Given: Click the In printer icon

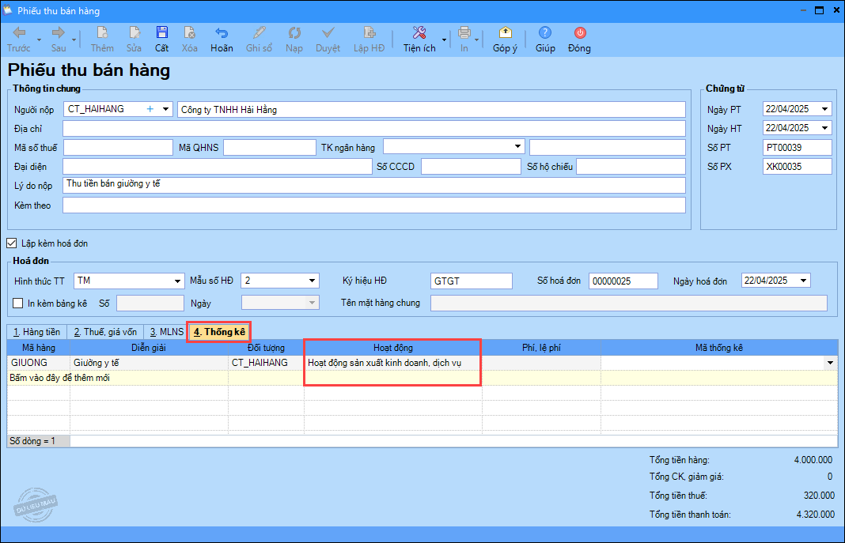Looking at the screenshot, I should (464, 33).
